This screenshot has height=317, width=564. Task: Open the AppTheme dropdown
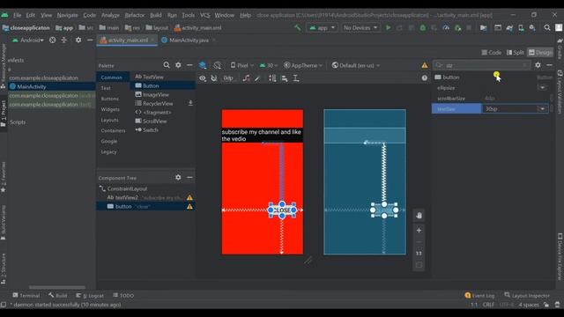tap(303, 65)
